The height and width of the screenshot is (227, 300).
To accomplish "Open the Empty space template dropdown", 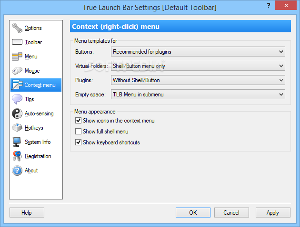I will point(198,95).
